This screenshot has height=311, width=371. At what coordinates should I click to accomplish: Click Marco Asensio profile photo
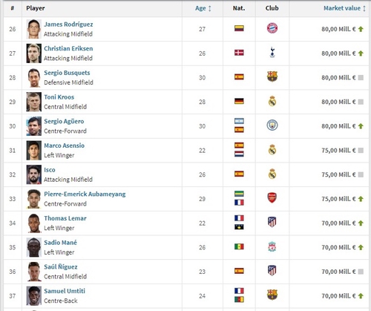pos(34,151)
